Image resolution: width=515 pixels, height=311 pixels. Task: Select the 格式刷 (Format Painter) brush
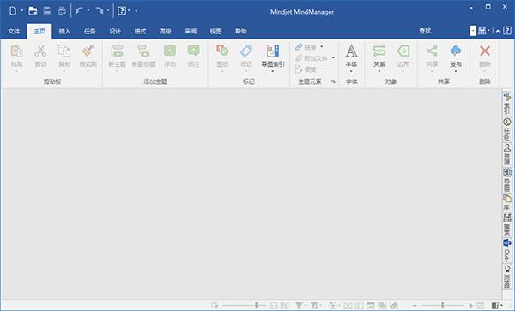click(x=88, y=51)
